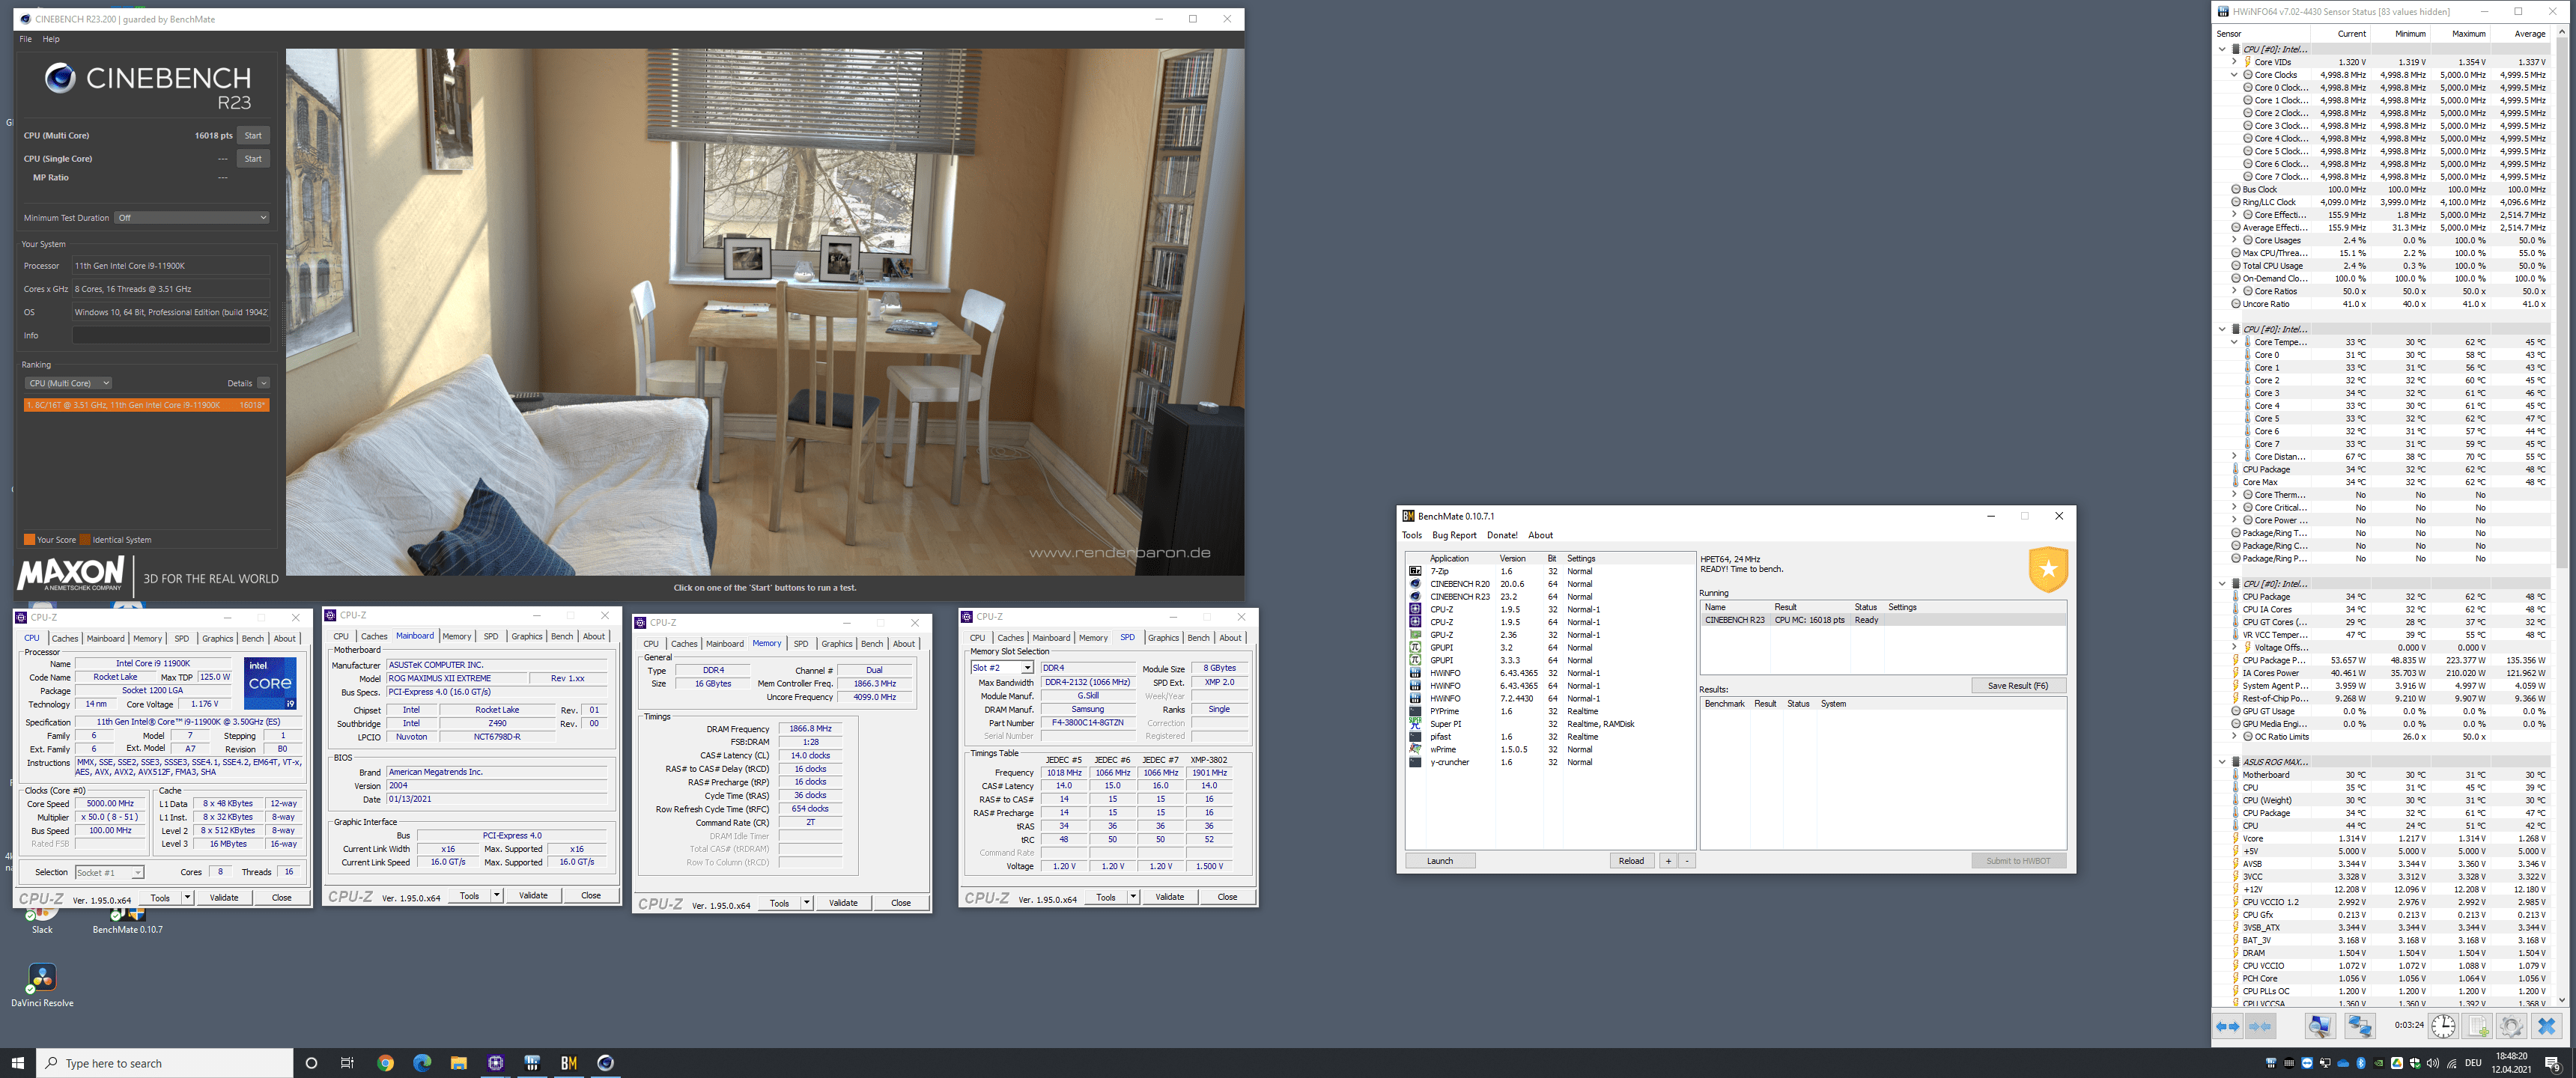Screen dimensions: 2576x1078
Task: Open Graphics tab in CPU-Z Mainboard window
Action: tap(527, 636)
